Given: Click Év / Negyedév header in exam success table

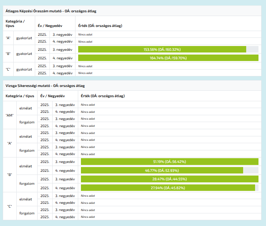Looking at the screenshot, I should (53, 96).
